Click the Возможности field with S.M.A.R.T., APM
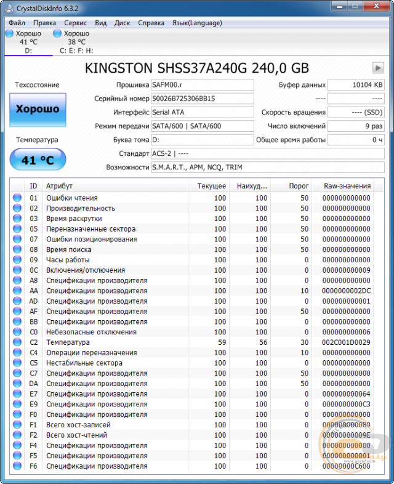Viewport: 394px width, 484px height. click(x=268, y=167)
